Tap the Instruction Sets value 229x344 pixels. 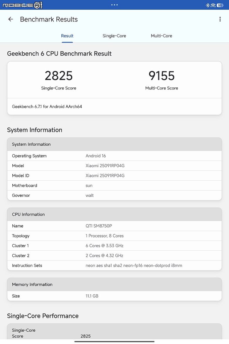tap(134, 265)
